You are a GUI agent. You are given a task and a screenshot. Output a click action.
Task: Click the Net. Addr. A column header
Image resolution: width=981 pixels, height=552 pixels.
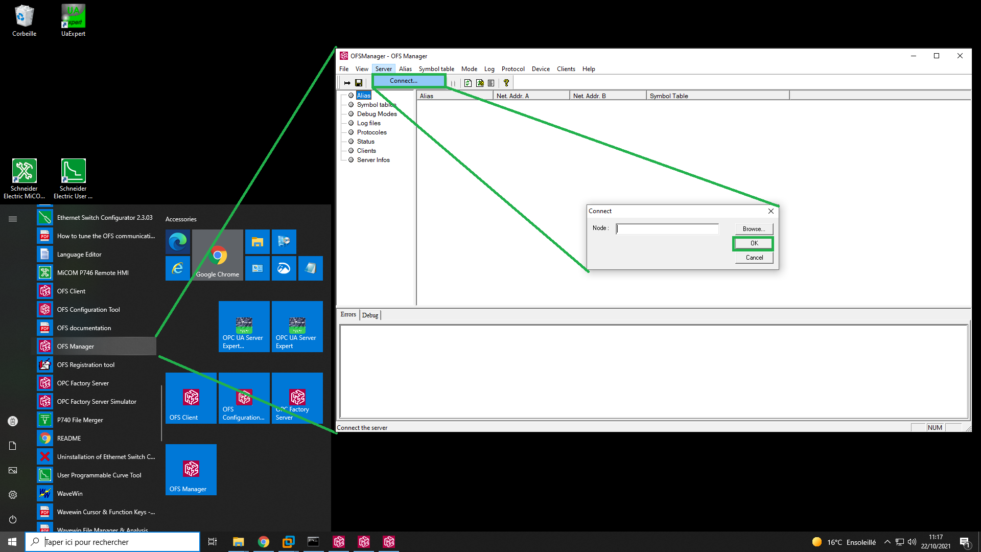point(531,96)
